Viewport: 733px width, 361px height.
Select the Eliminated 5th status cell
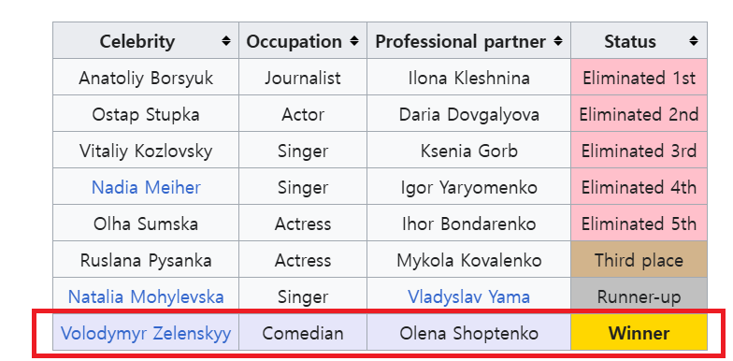point(639,223)
